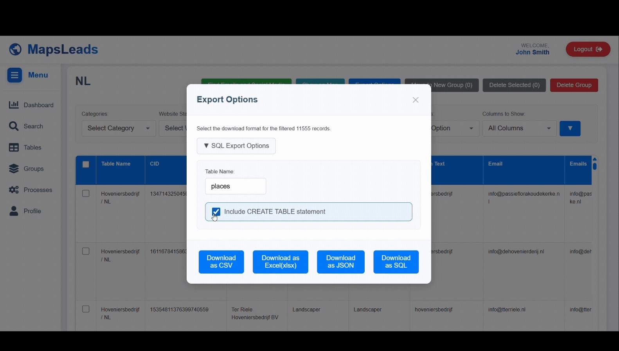Click the Groups layers icon in sidebar
This screenshot has width=619, height=351.
tap(14, 169)
